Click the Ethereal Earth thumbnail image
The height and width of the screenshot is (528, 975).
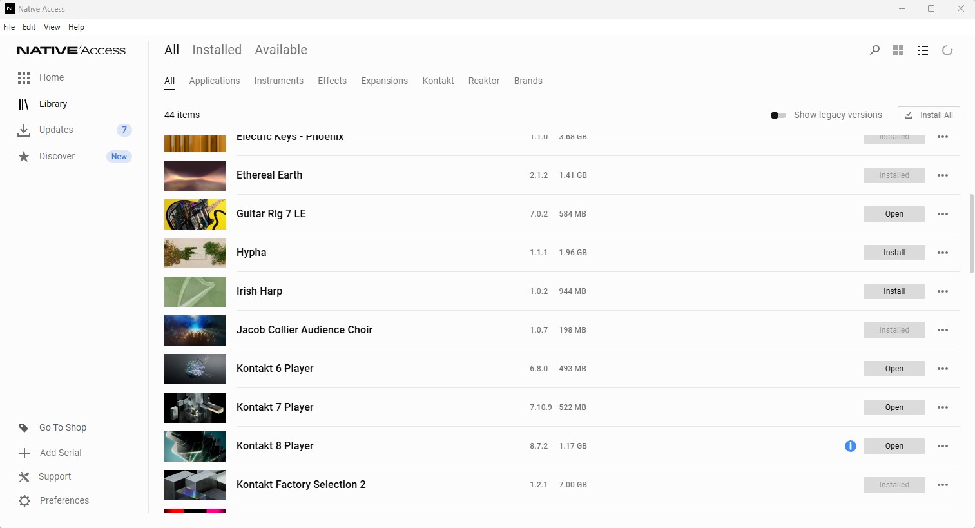pos(195,175)
